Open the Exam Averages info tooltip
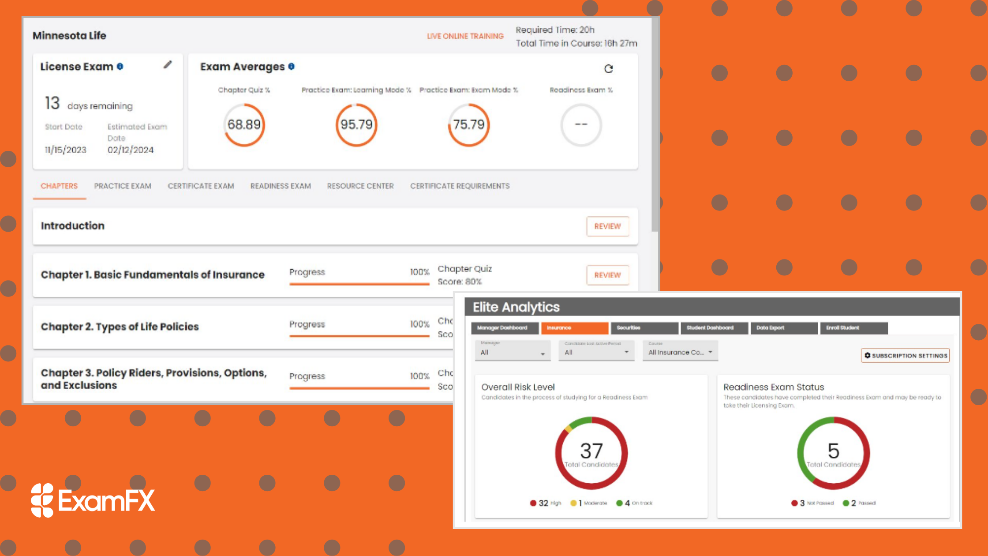 pyautogui.click(x=291, y=66)
